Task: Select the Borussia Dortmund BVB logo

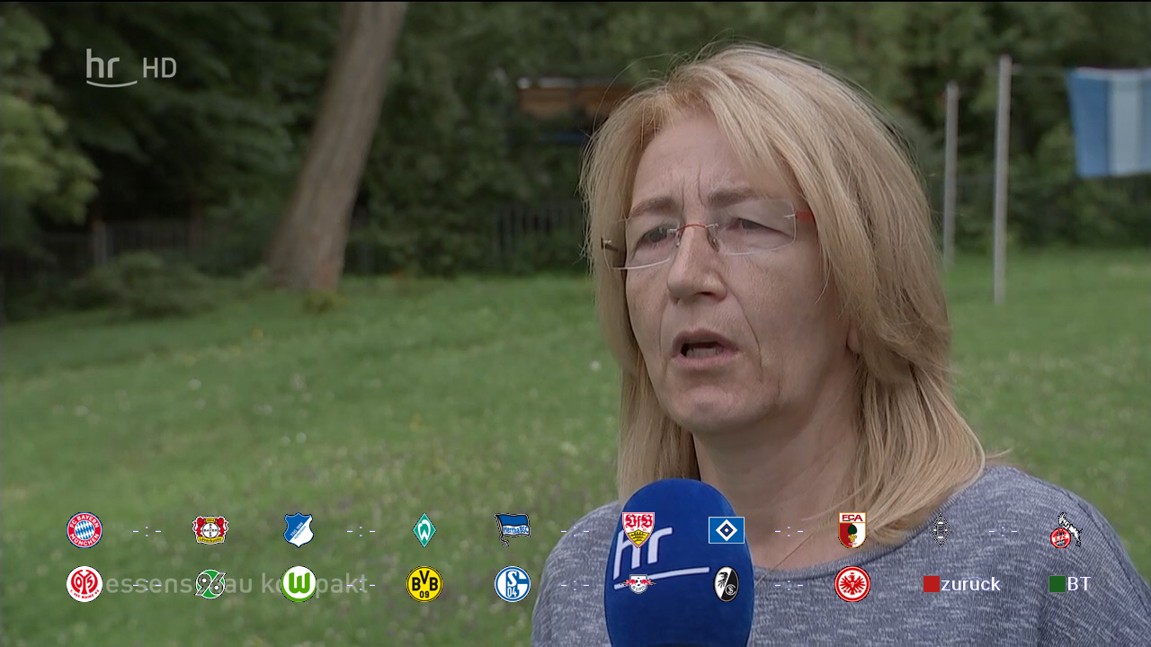Action: pyautogui.click(x=424, y=584)
